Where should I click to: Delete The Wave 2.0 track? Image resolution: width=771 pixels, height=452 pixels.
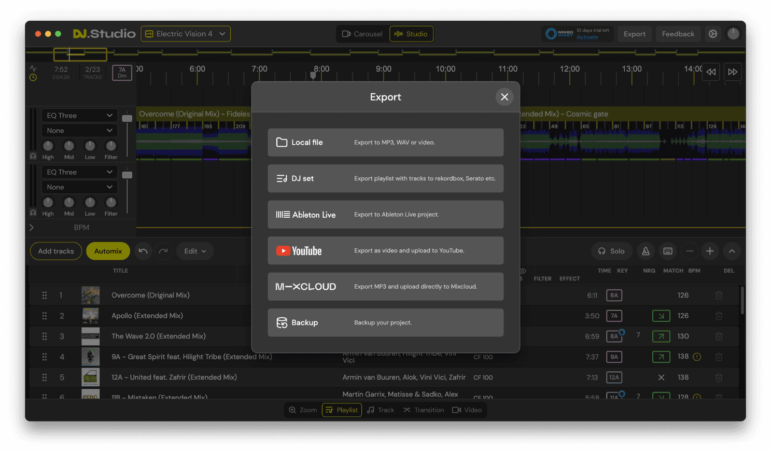tap(719, 336)
